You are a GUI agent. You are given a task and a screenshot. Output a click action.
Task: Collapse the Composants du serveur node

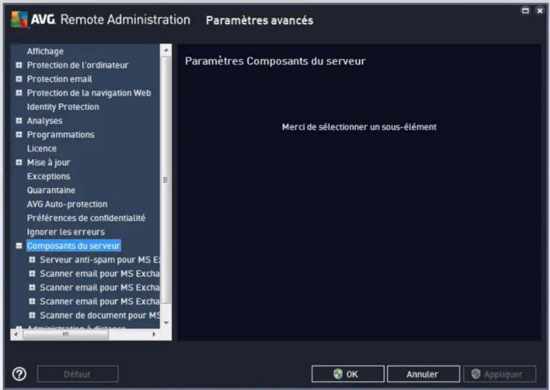[x=19, y=246]
